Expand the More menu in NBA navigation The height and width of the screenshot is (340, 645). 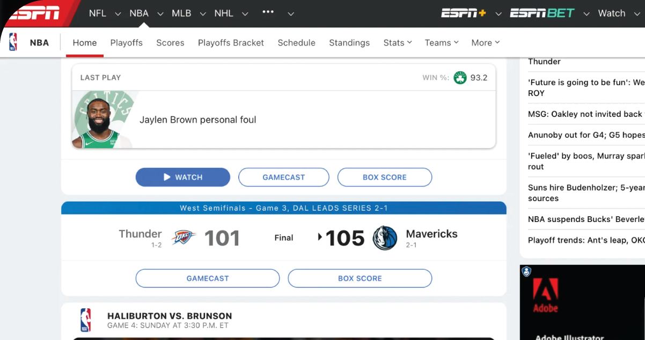pyautogui.click(x=485, y=43)
